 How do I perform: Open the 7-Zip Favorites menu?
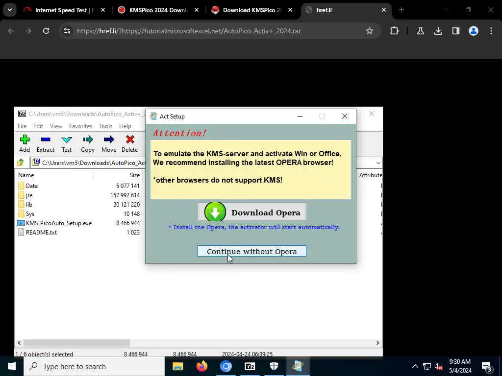pyautogui.click(x=81, y=126)
